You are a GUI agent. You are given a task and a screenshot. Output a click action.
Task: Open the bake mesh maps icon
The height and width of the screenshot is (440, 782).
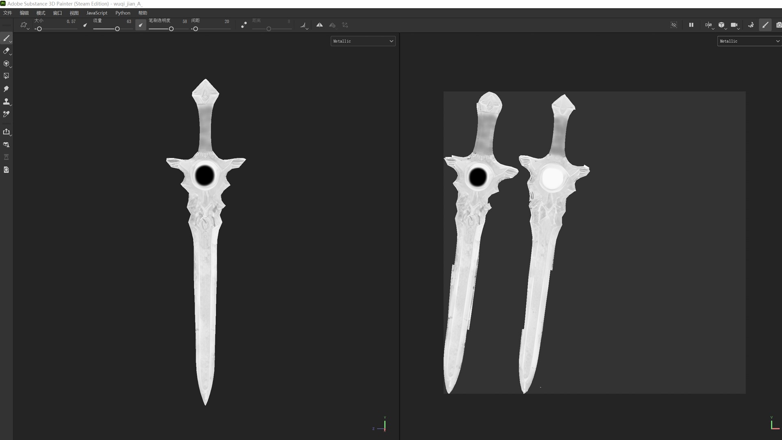coord(6,144)
